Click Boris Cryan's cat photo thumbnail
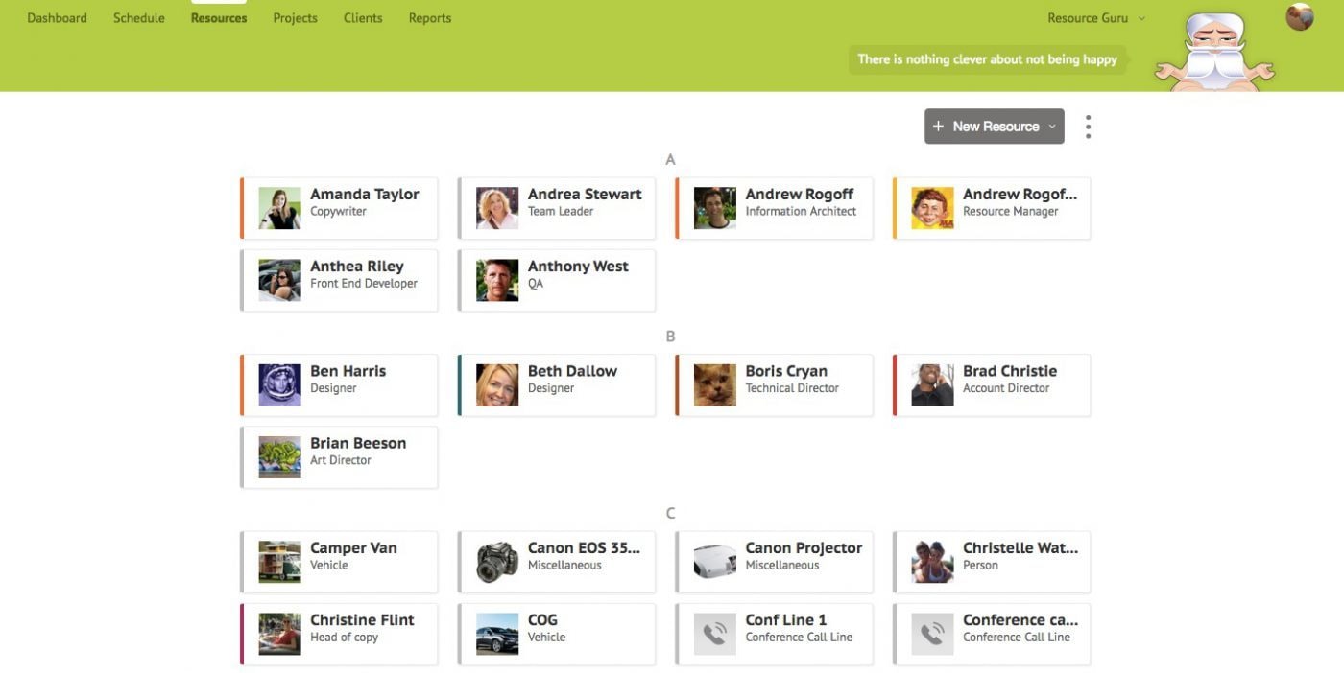Image resolution: width=1344 pixels, height=673 pixels. click(715, 385)
